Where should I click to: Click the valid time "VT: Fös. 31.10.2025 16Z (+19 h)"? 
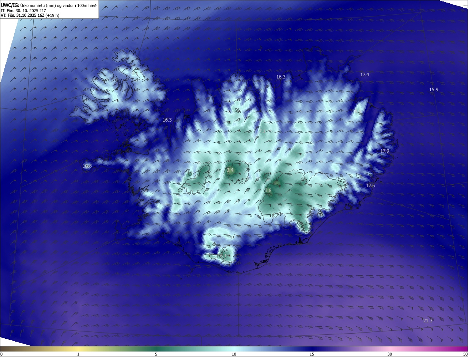pyautogui.click(x=30, y=15)
